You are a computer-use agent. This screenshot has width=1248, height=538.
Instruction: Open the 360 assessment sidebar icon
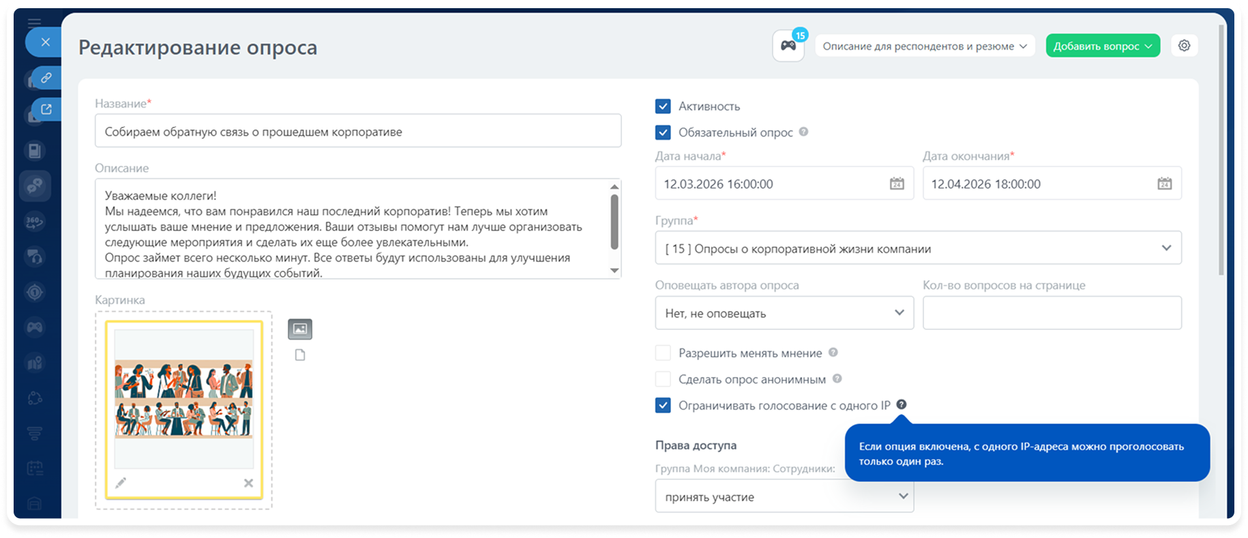pos(35,222)
